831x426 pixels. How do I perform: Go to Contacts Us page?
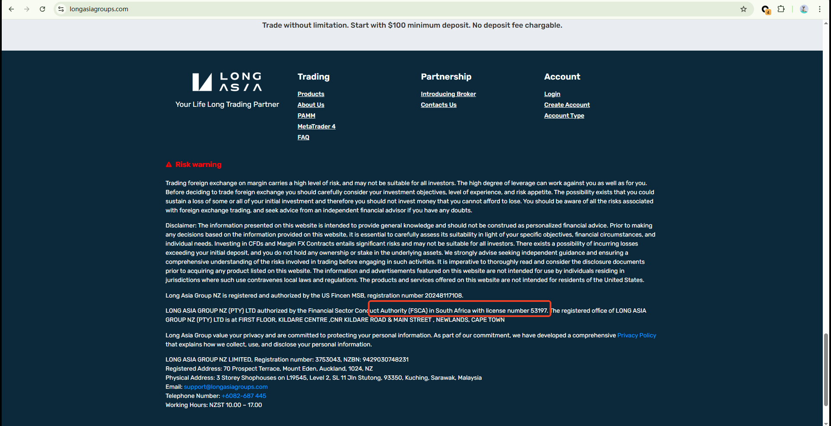[x=439, y=105]
